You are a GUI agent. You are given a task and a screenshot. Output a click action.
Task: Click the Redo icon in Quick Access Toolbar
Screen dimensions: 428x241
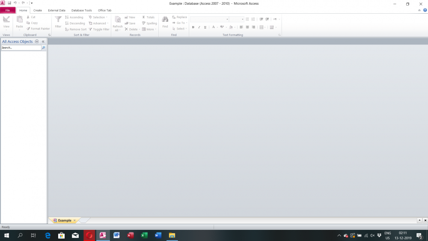coord(23,3)
